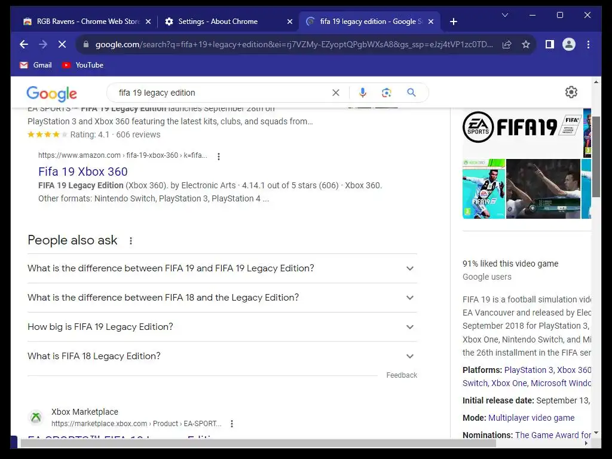
Task: Expand How big is FIFA 19 Legacy Edition
Action: (222, 327)
